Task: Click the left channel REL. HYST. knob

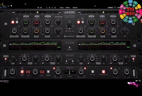Action: 25,31
